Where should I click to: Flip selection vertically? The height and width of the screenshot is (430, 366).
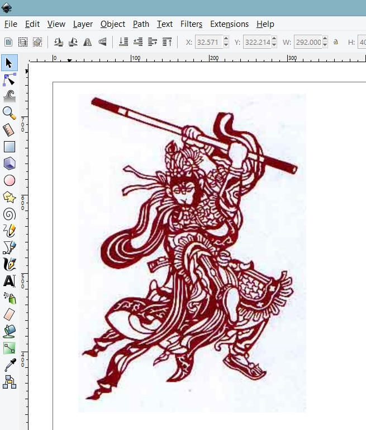102,42
